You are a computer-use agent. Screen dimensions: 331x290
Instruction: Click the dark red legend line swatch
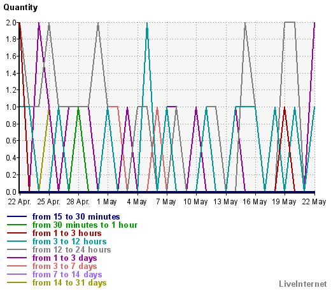(x=17, y=233)
